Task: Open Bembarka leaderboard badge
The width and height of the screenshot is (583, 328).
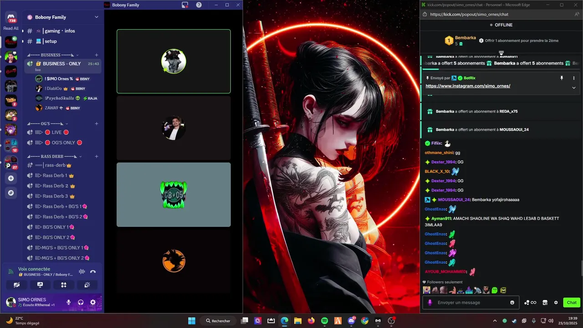Action: pyautogui.click(x=449, y=41)
